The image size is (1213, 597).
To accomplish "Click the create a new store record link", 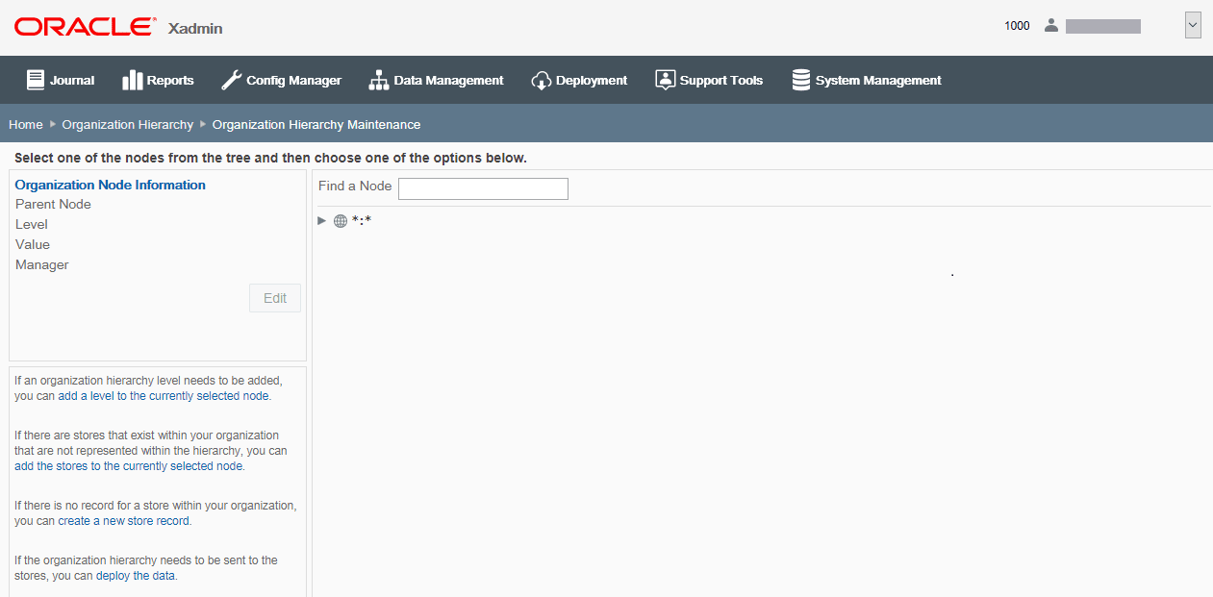I will [x=124, y=520].
